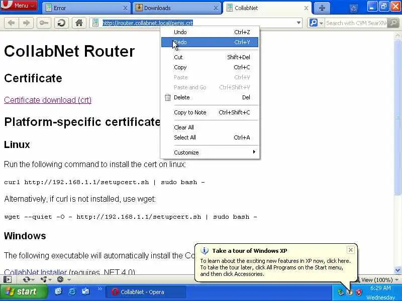
Task: Click the wget --quiet setupcert.sh command text
Action: (131, 217)
